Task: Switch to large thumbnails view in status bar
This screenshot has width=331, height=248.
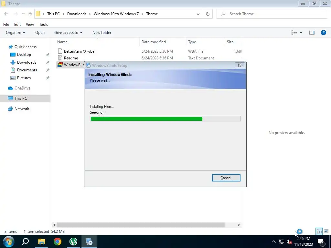Action: point(326,231)
